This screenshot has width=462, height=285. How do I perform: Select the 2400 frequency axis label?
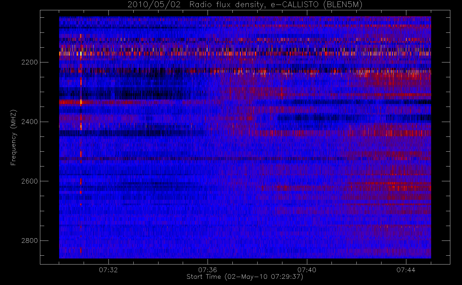tap(29, 122)
